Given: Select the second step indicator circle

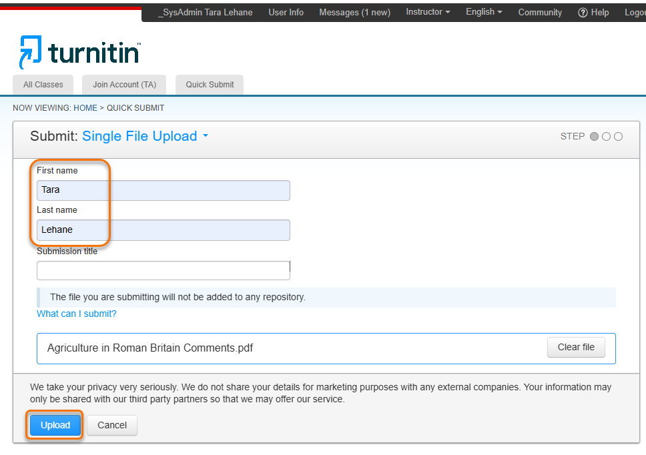Looking at the screenshot, I should [606, 137].
